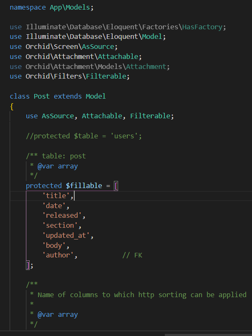Click 'Filterable' in the trait use line
Screen dimensions: 252x336
pyautogui.click(x=150, y=116)
